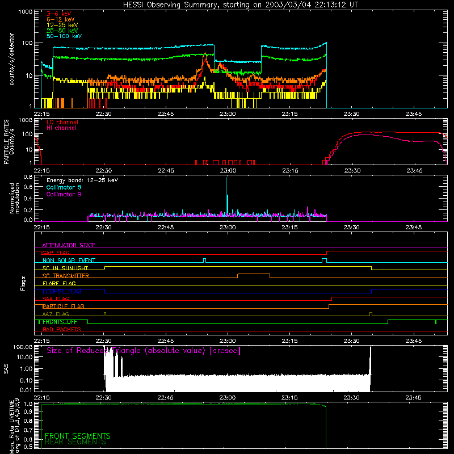Select the '25-50 keV' legend entry
This screenshot has height=454, width=454.
(x=62, y=31)
